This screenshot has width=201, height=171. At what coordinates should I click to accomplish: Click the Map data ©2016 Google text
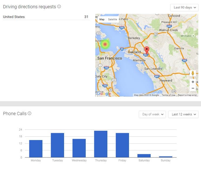pyautogui.click(x=146, y=95)
